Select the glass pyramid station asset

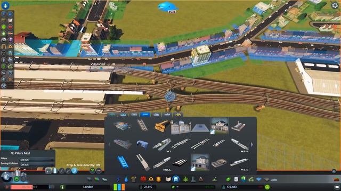coord(200,127)
